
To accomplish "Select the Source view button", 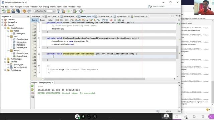I will [x=35, y=20].
